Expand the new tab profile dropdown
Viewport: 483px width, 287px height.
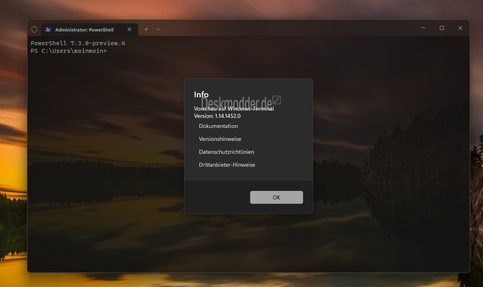tap(158, 29)
